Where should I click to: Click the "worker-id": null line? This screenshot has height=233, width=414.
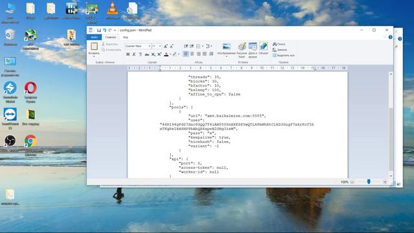click(199, 172)
